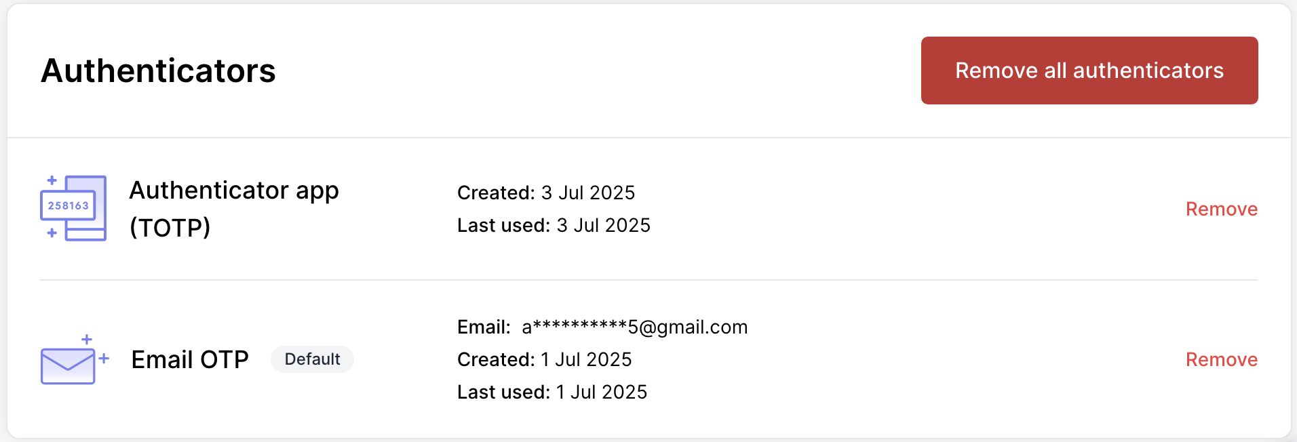1297x442 pixels.
Task: Select the Authenticators heading
Action: (158, 71)
